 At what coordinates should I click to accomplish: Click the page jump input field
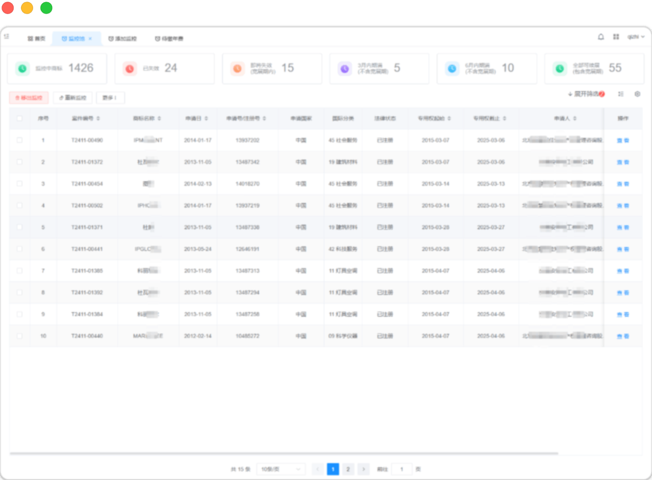pos(402,469)
